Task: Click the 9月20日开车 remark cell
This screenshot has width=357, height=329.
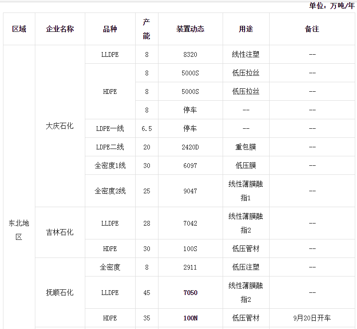Action: click(312, 318)
